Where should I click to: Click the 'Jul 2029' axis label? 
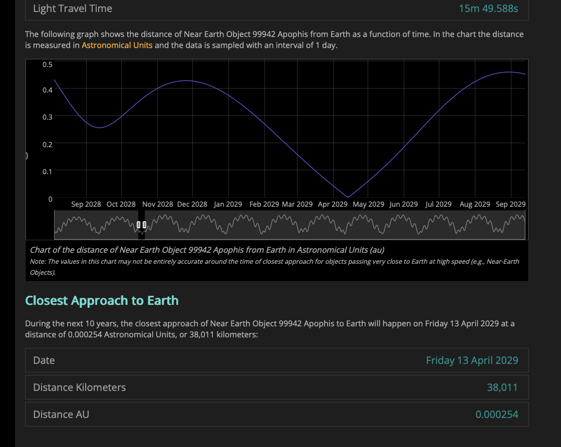tap(438, 204)
